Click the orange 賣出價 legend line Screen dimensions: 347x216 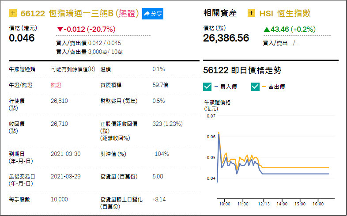(x=264, y=87)
